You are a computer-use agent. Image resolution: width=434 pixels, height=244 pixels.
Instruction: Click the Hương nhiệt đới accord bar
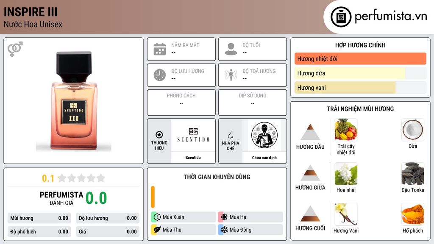click(360, 58)
